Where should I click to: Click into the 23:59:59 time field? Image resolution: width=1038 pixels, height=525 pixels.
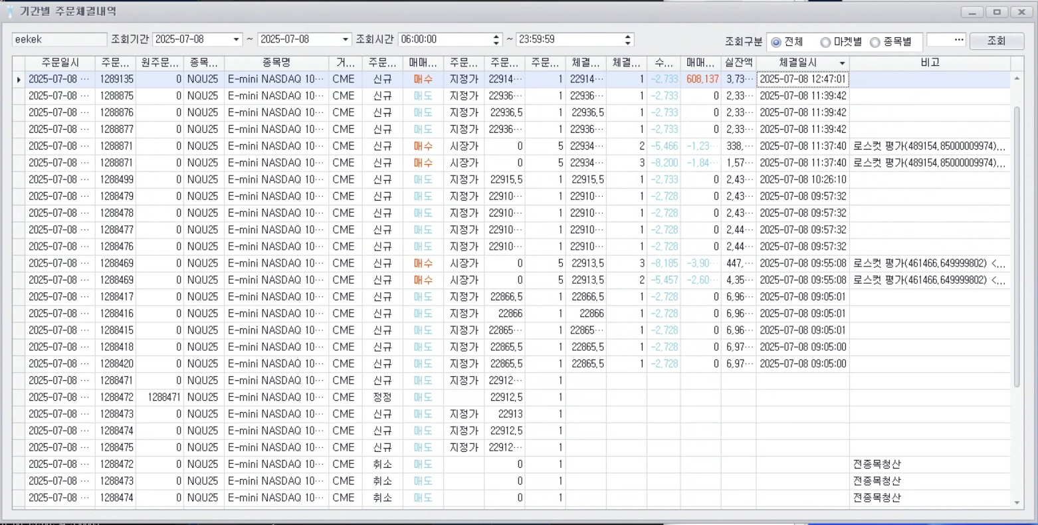[570, 40]
